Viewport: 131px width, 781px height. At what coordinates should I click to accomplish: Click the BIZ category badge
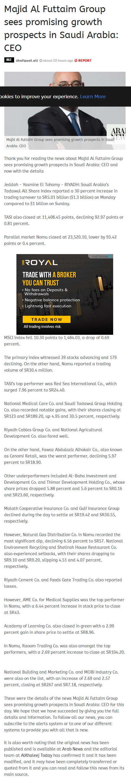[9, 60]
